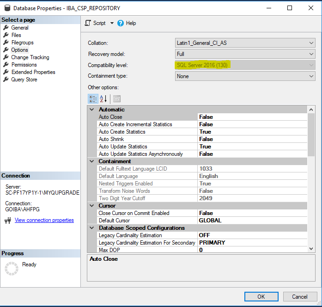
Task: Open the Help question-mark icon
Action: [x=121, y=23]
